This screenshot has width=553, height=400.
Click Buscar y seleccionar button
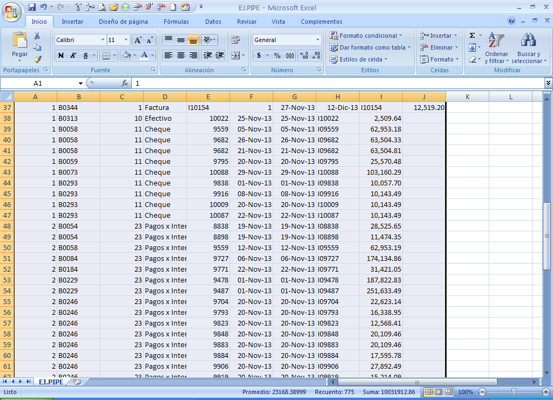point(529,48)
